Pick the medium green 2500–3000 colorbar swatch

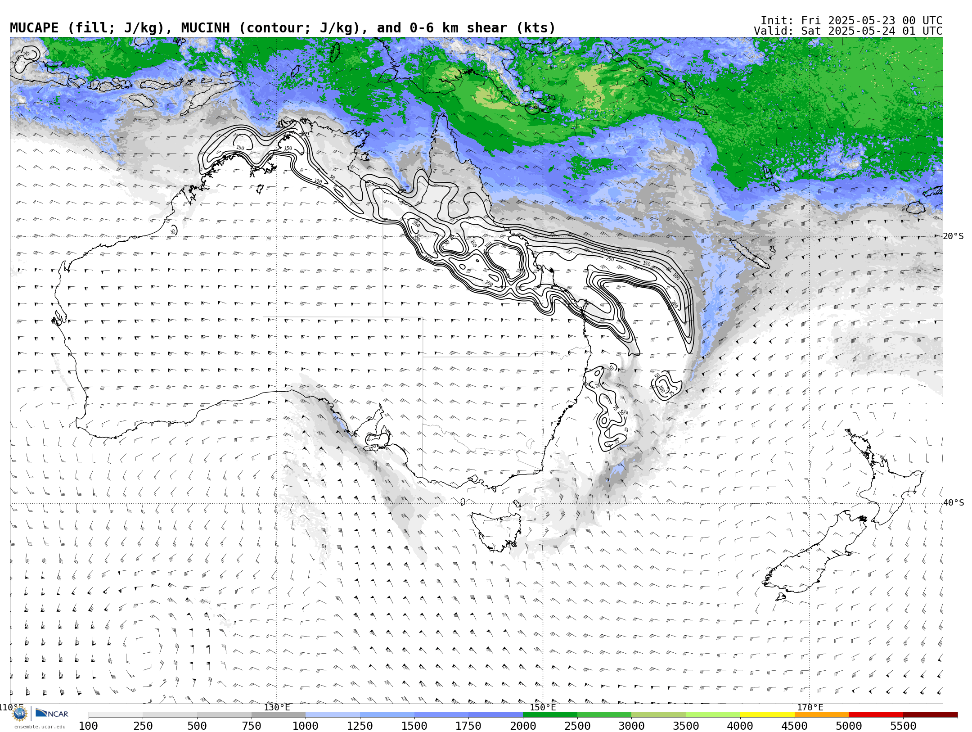[x=604, y=715]
